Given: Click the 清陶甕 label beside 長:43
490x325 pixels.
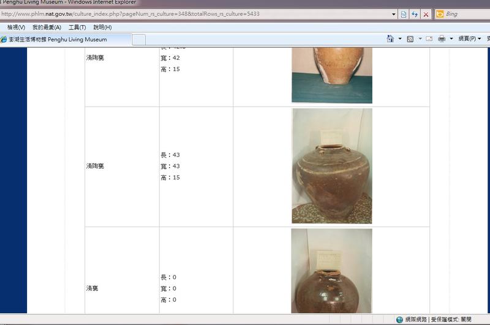Looking at the screenshot, I should pos(95,166).
